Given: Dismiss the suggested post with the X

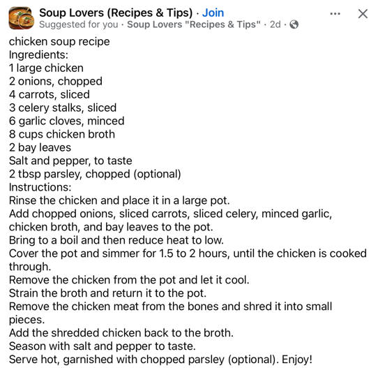Looking at the screenshot, I should [363, 14].
